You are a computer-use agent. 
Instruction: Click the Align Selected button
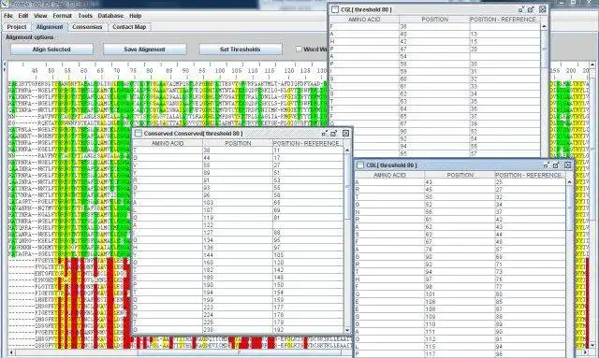click(52, 50)
